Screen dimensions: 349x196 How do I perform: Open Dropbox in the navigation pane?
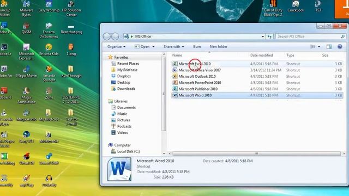point(121,76)
